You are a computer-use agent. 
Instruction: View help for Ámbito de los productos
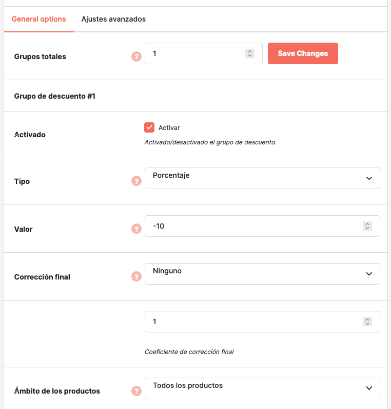point(136,391)
